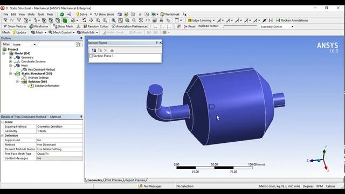345x194 pixels.
Task: Click the Outline filter refresh icon
Action: tap(78, 44)
